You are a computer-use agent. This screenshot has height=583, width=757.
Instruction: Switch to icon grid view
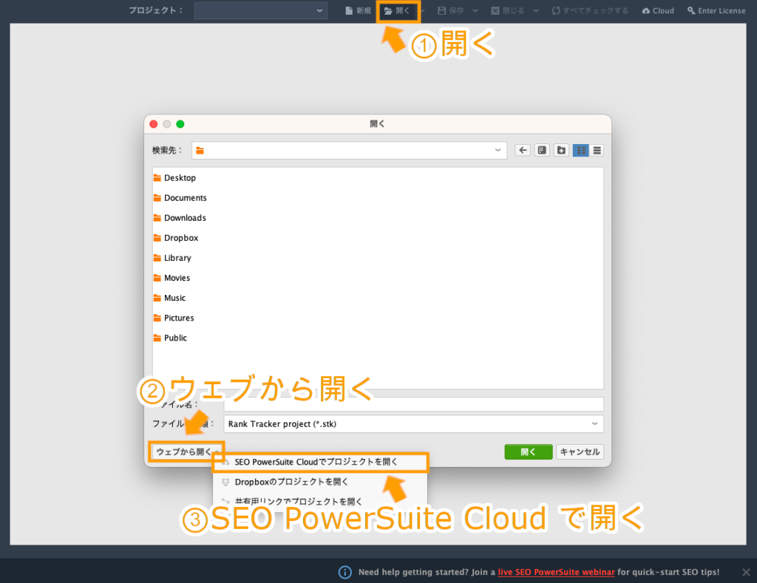(581, 151)
